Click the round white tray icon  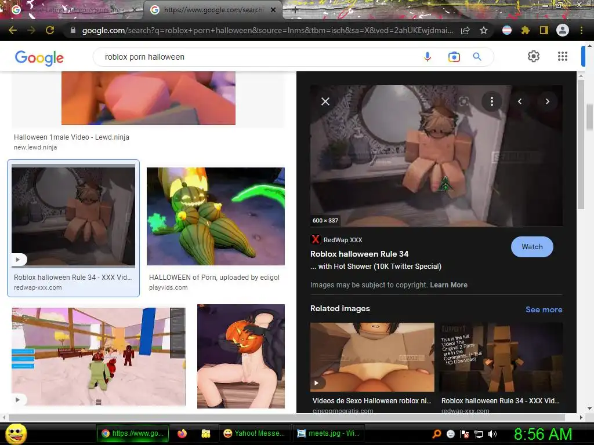pyautogui.click(x=450, y=434)
